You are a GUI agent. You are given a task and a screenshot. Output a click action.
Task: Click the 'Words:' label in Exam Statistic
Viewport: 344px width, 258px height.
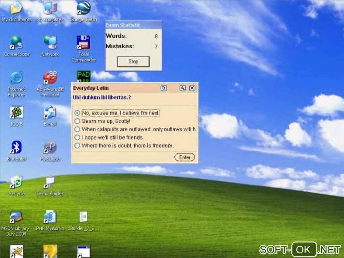tap(116, 36)
